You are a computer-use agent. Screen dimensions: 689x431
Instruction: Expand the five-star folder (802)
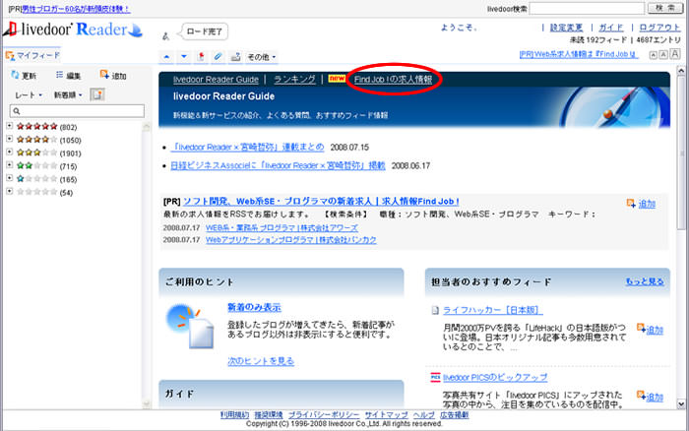point(9,126)
